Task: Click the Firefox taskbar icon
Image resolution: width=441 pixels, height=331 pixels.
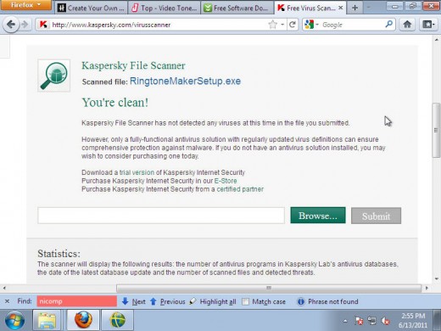Action: click(x=83, y=320)
